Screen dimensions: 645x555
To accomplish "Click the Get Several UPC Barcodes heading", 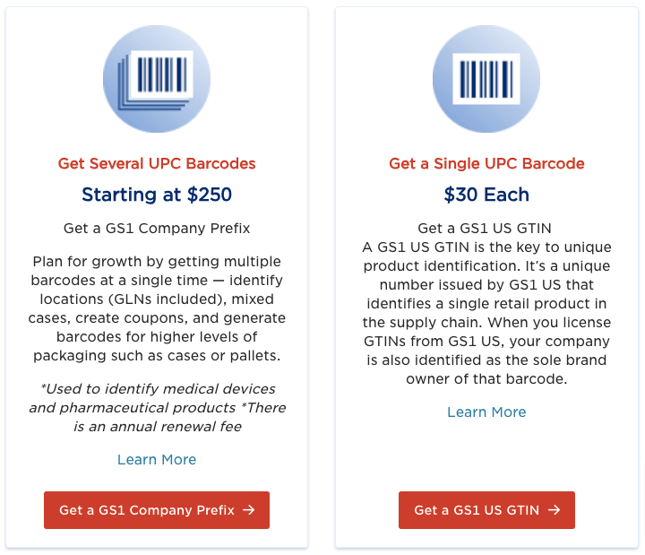I will point(157,163).
